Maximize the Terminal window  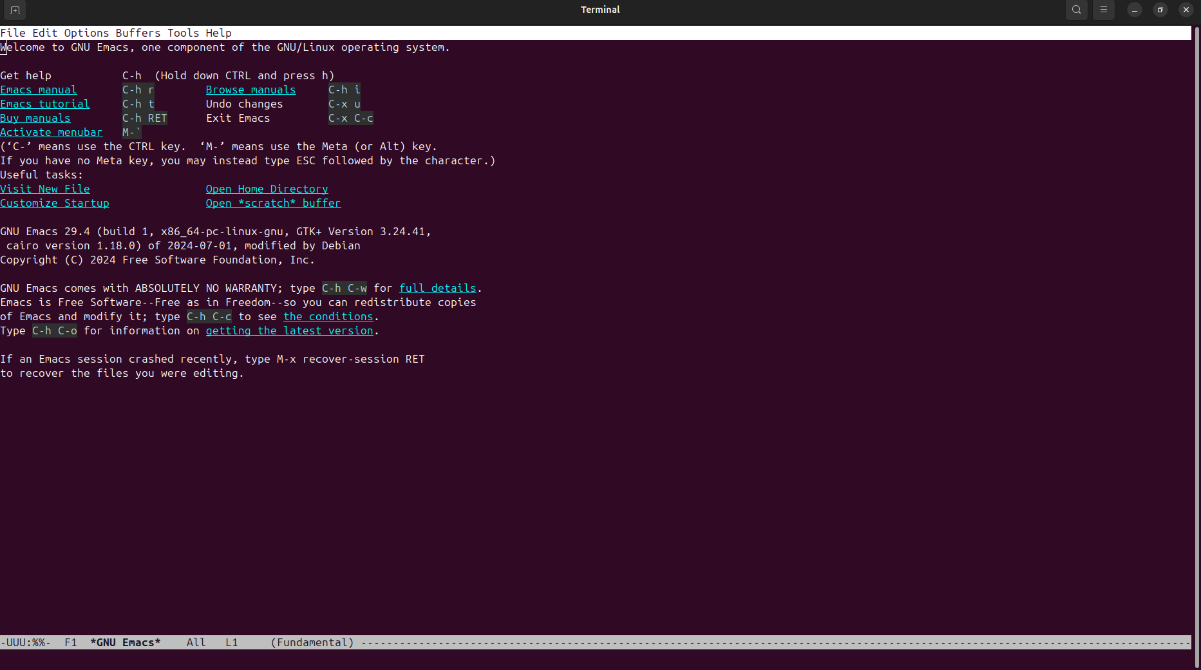pyautogui.click(x=1160, y=10)
